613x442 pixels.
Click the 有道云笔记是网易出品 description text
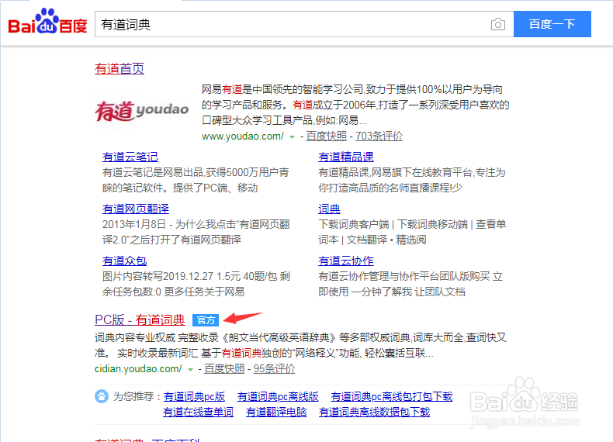(196, 180)
